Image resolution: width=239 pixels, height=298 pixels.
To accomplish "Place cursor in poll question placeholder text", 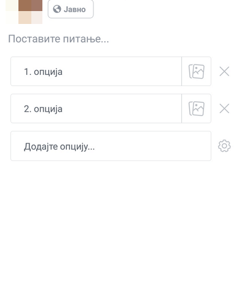I will click(58, 39).
